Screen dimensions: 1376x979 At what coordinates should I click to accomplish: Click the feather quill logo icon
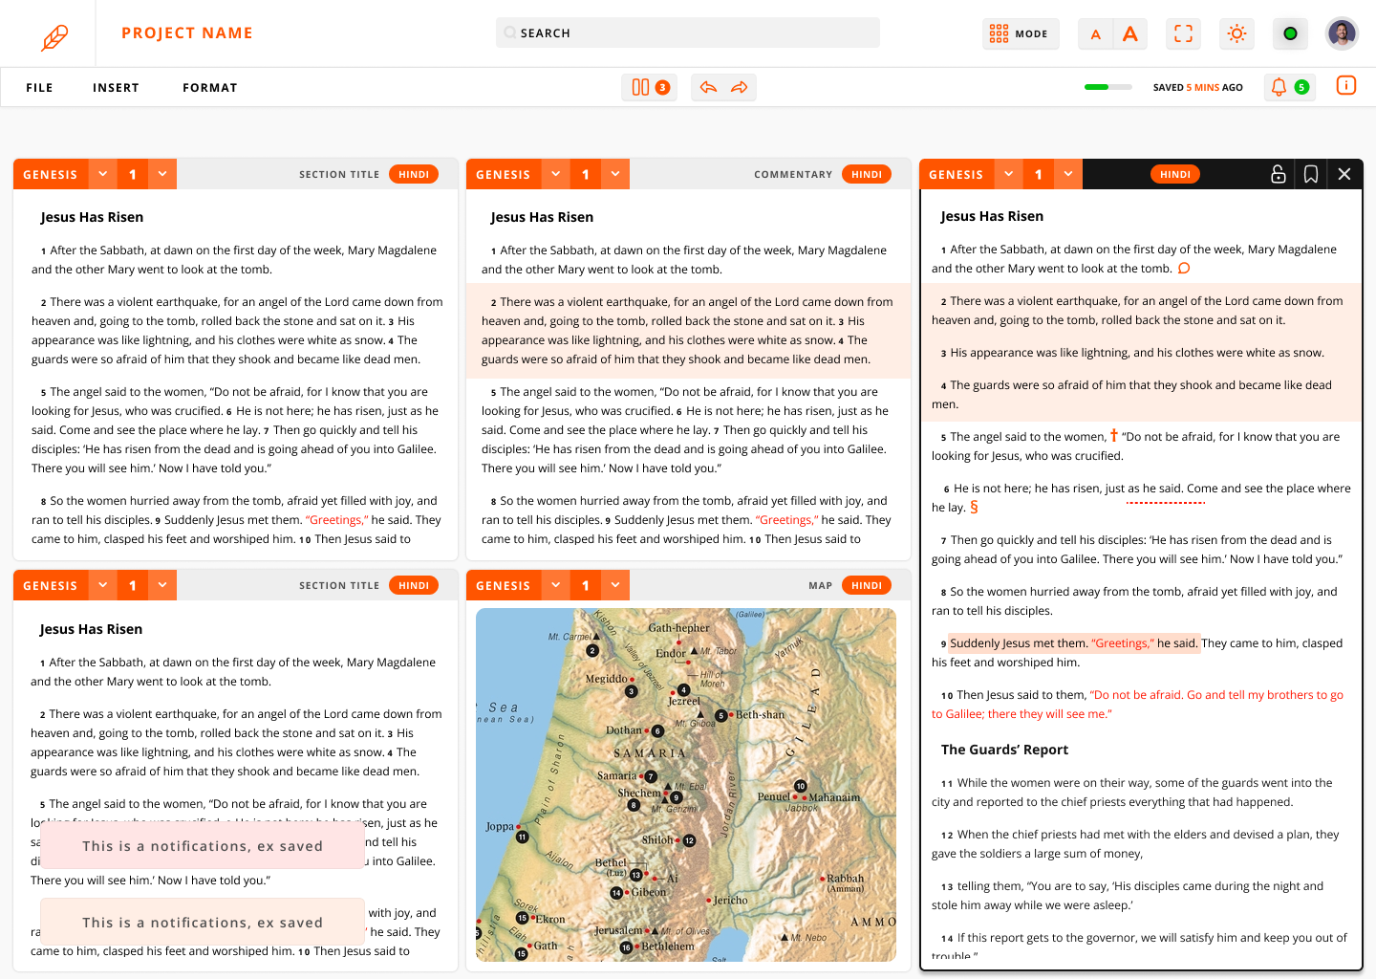point(54,37)
